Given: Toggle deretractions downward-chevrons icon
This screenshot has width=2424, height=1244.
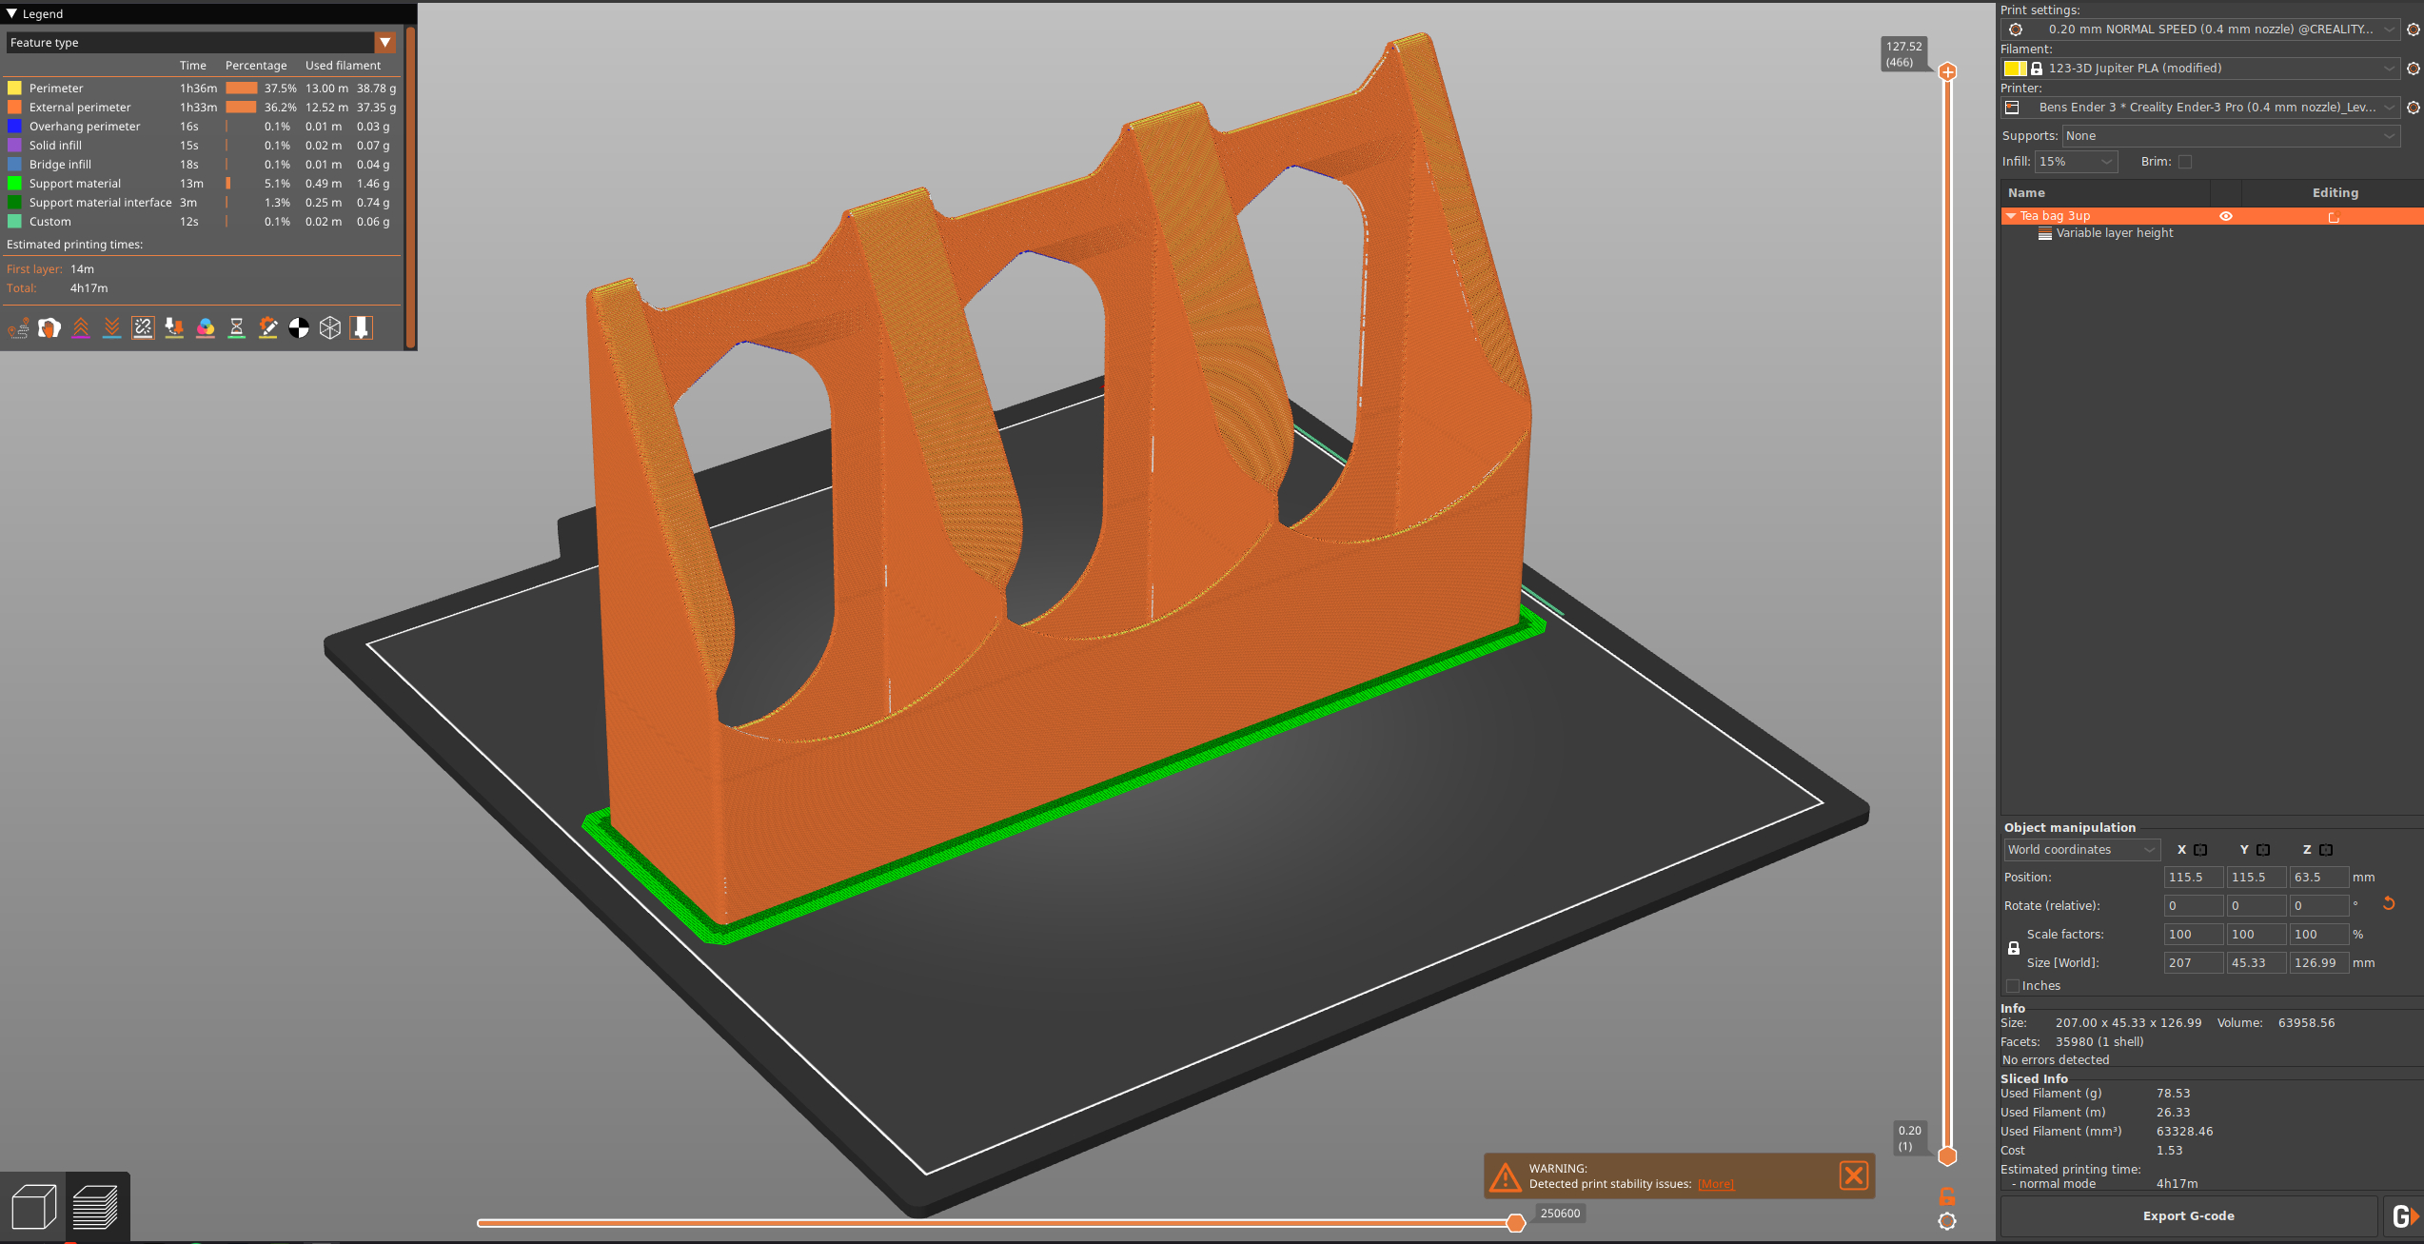Looking at the screenshot, I should click(x=112, y=328).
